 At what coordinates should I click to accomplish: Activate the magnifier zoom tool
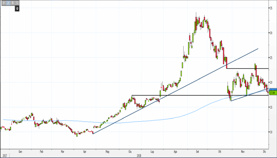click(17, 3)
